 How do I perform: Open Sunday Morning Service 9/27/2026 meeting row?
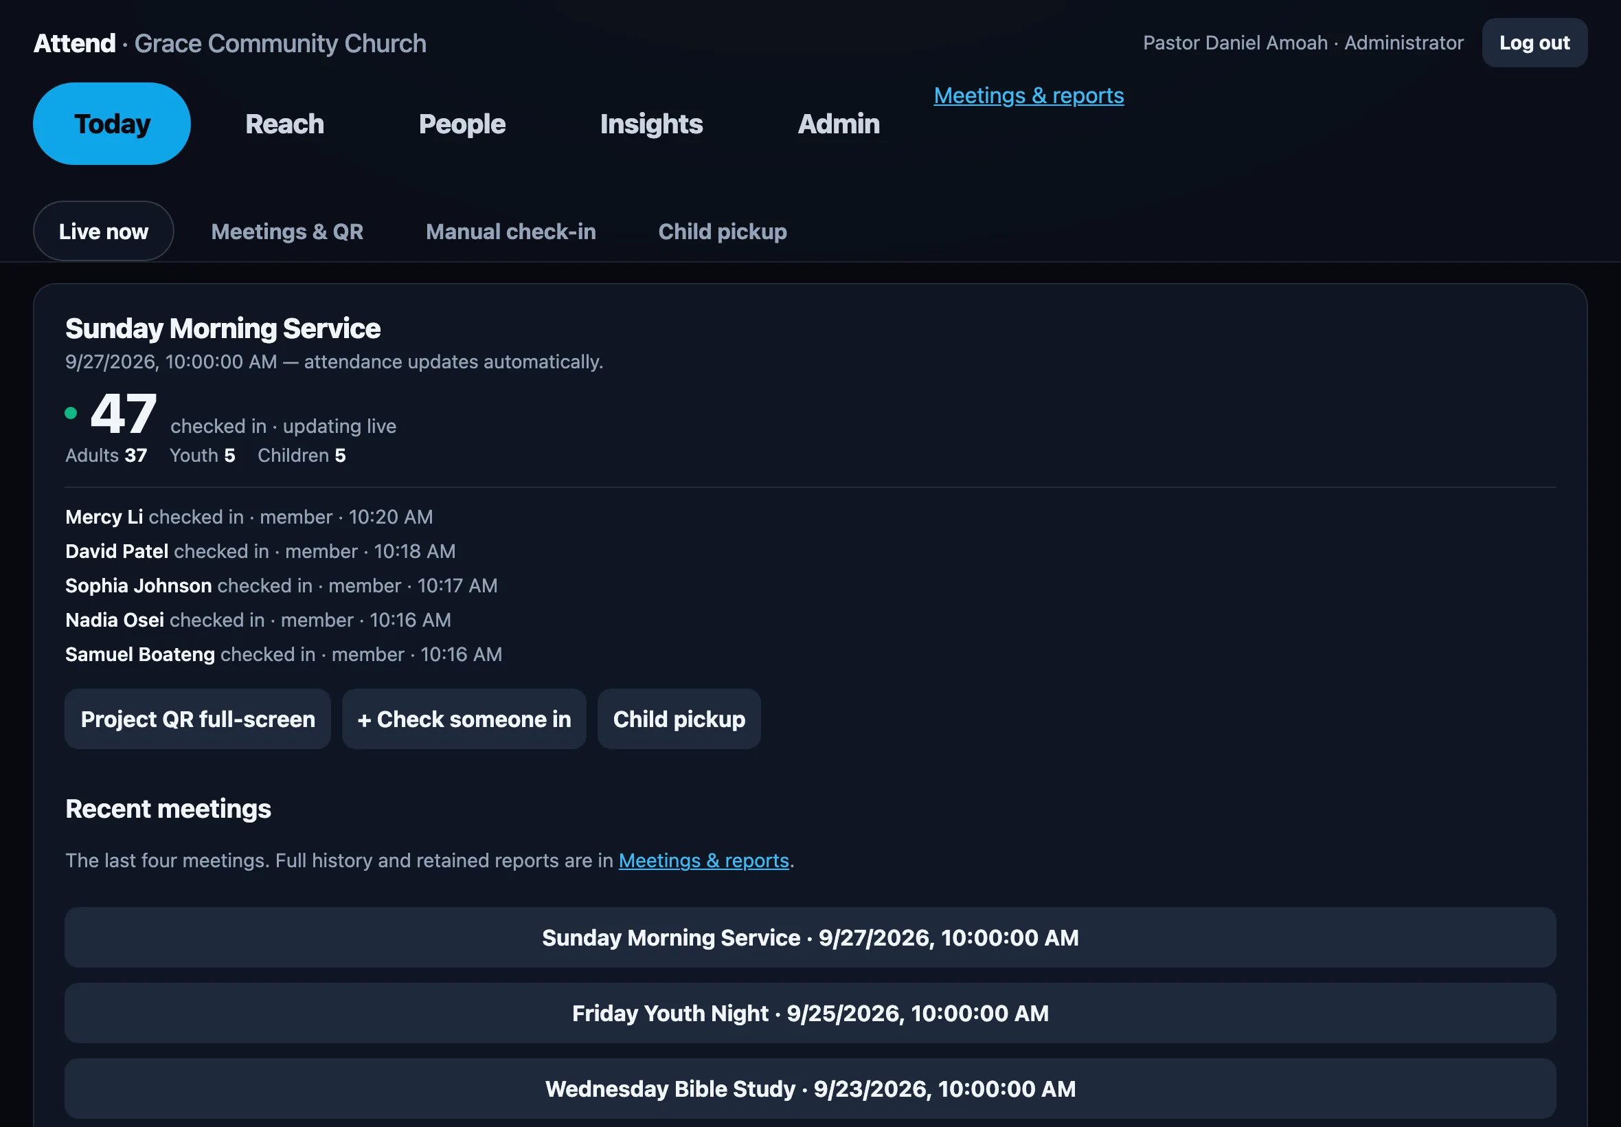(x=810, y=937)
